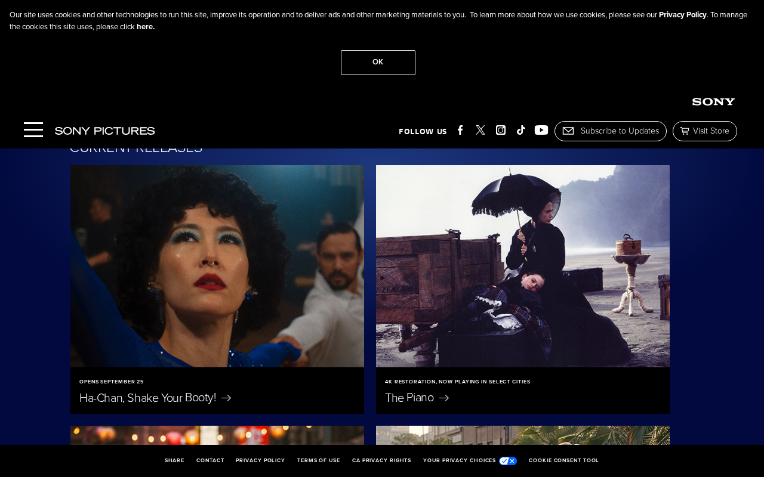
Task: Open Sony Pictures YouTube channel
Action: click(x=541, y=130)
